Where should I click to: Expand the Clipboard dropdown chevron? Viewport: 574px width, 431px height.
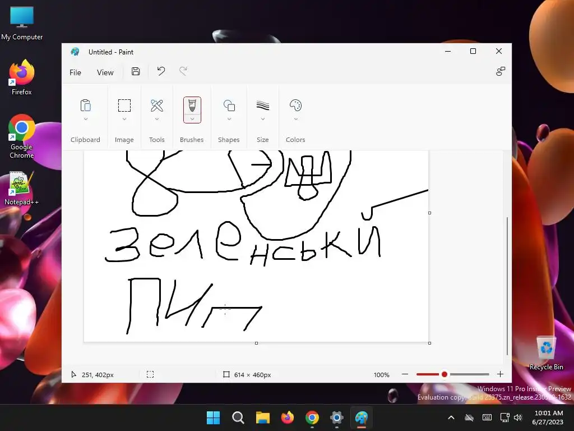[85, 119]
